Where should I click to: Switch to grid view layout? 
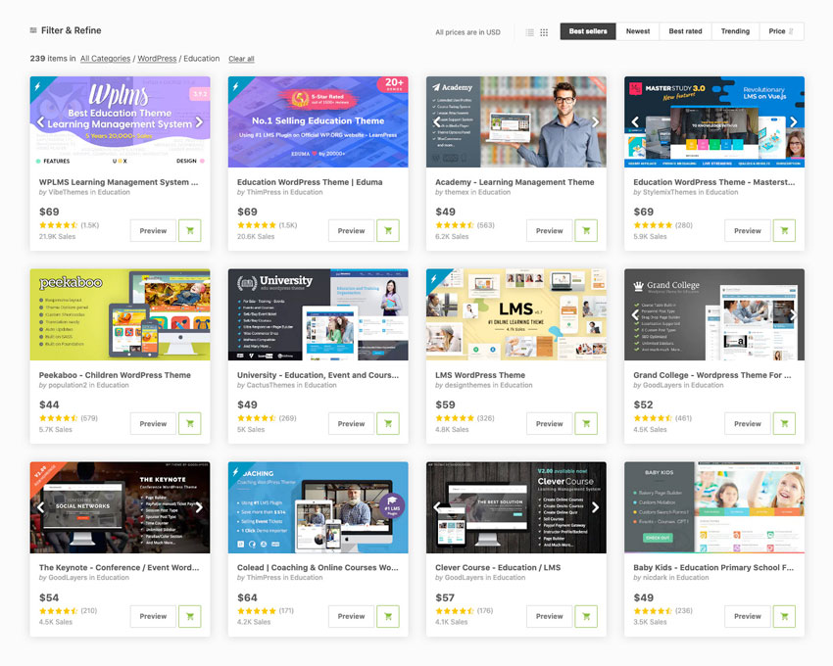coord(544,32)
